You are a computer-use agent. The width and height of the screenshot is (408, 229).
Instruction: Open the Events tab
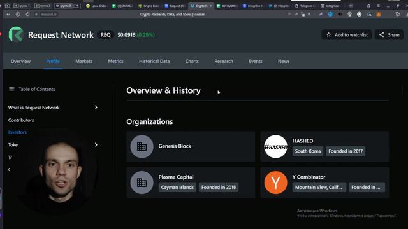pyautogui.click(x=256, y=61)
